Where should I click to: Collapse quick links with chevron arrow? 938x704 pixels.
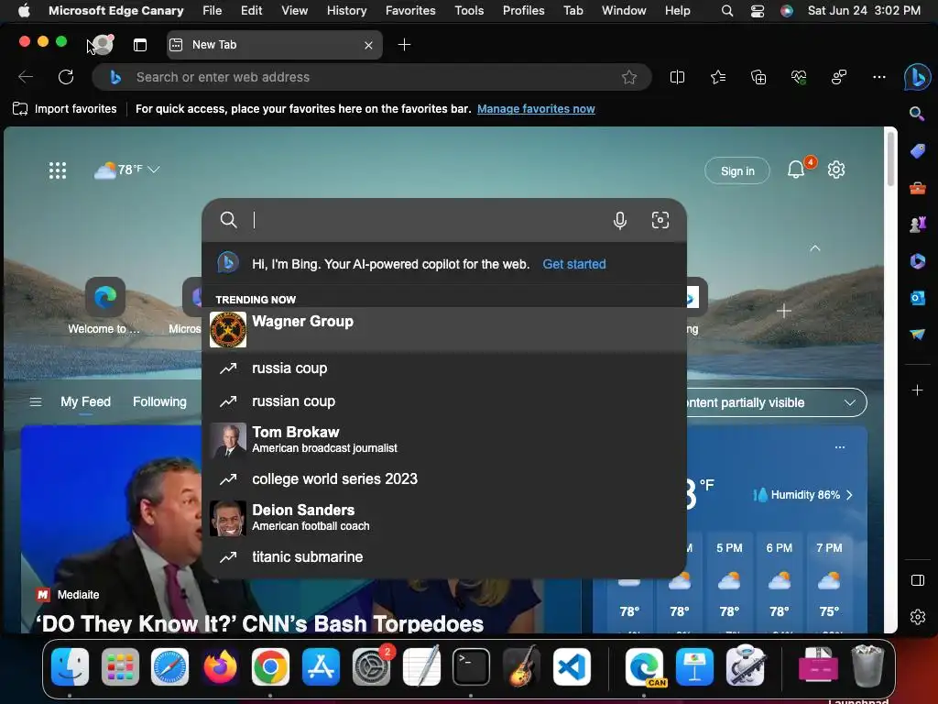814,247
